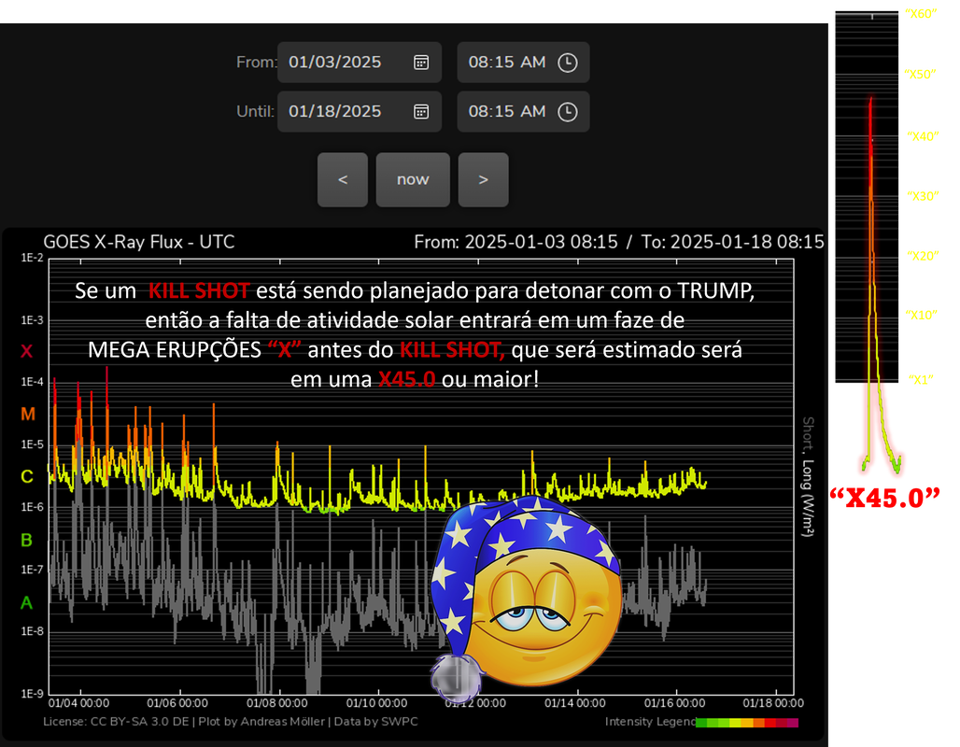Click the 'Data by SWPC' footer credit
960x747 pixels.
click(x=376, y=722)
